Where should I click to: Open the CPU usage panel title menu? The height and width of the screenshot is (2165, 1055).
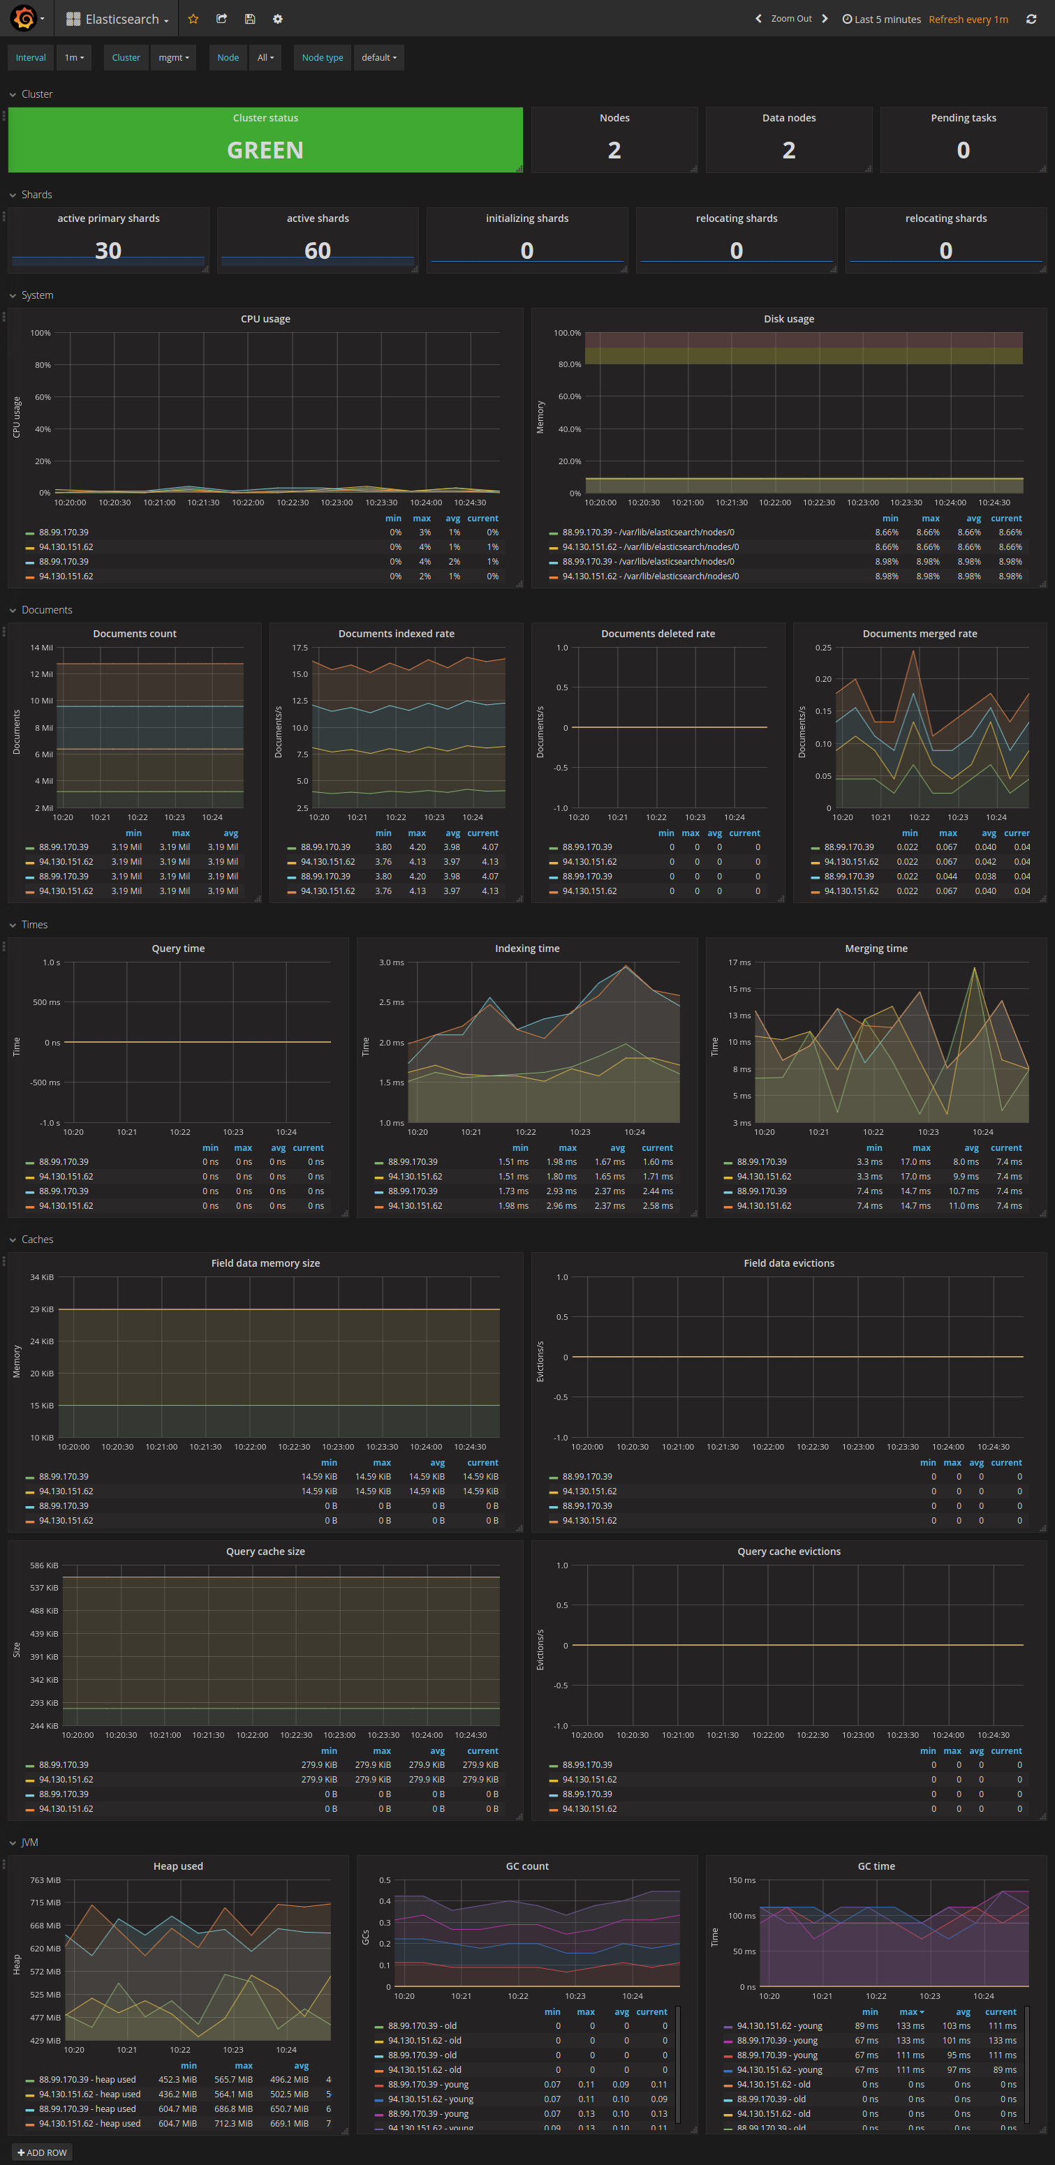(x=265, y=318)
